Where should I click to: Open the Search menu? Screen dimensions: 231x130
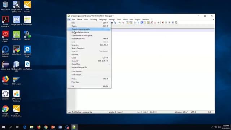(x=79, y=19)
